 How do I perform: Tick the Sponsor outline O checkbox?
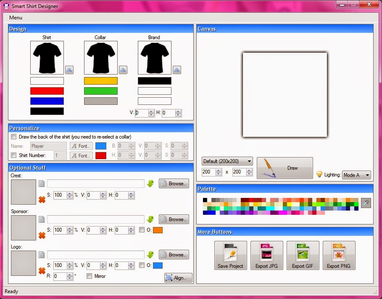(142, 230)
